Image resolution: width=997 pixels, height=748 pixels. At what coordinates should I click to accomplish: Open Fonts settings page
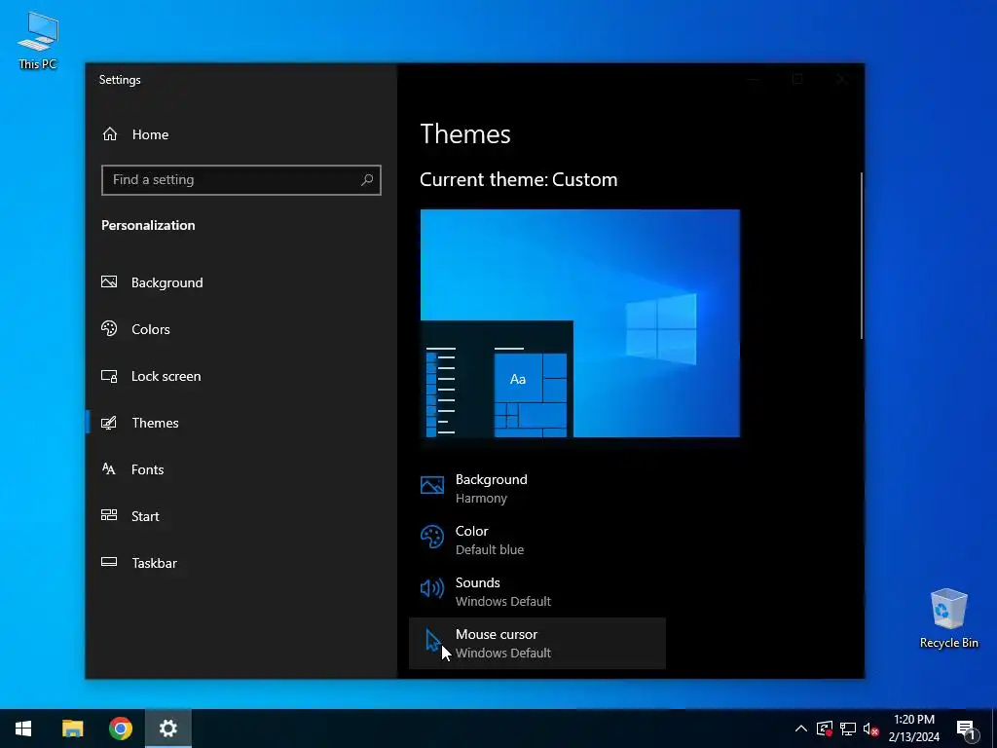(x=240, y=469)
